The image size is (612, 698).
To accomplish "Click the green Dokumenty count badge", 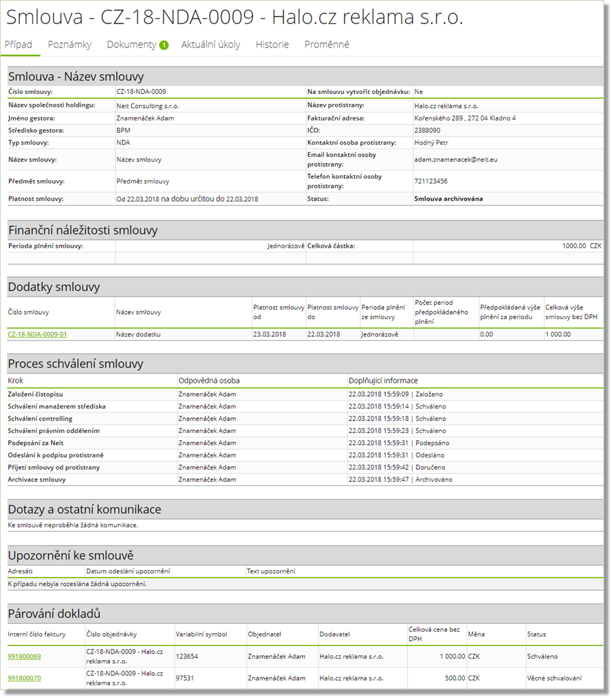I will (x=164, y=45).
